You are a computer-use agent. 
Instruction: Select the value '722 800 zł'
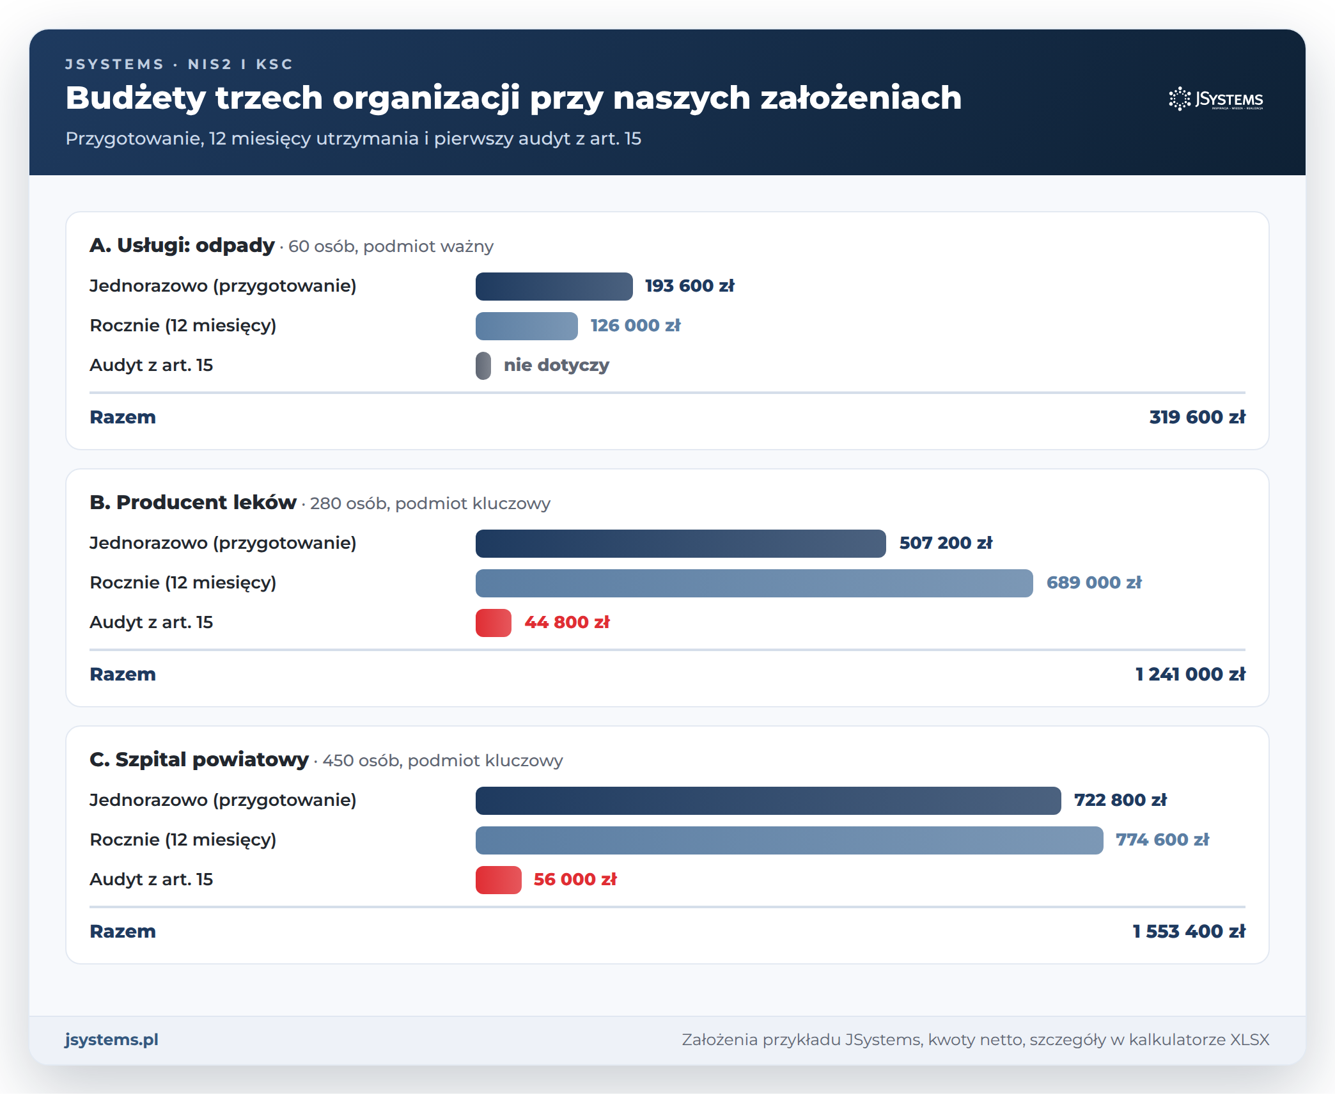tap(1121, 800)
